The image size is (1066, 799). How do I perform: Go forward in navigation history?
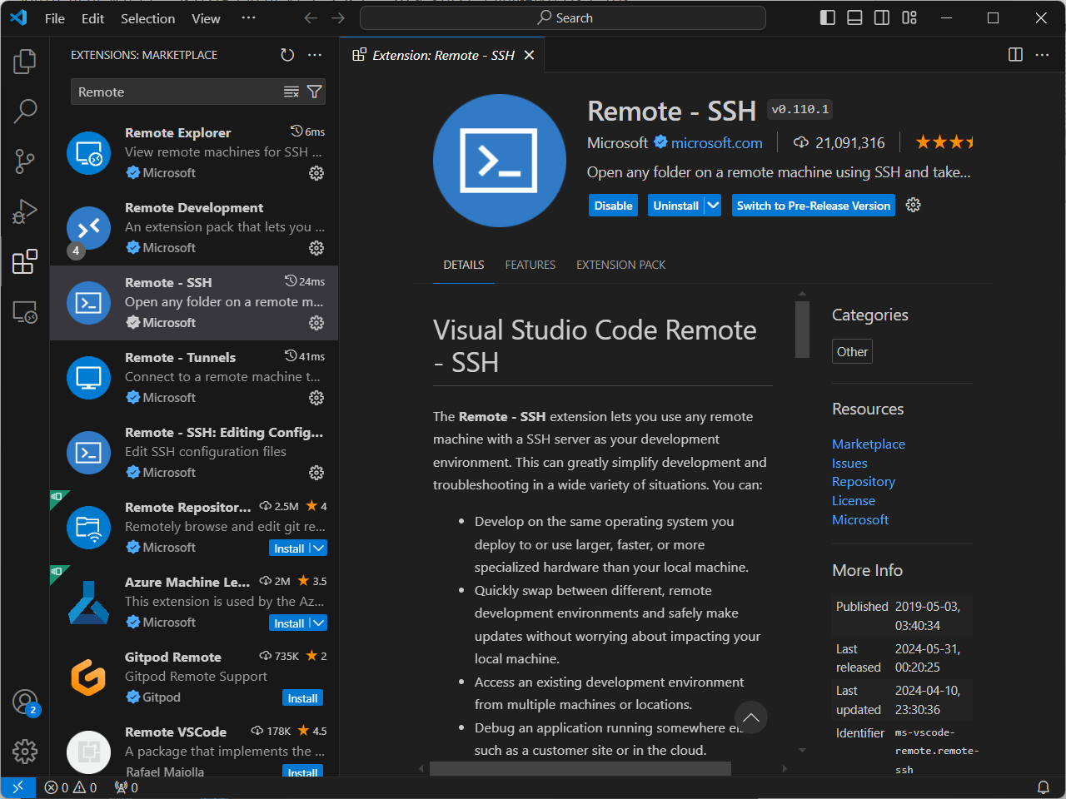pos(338,18)
